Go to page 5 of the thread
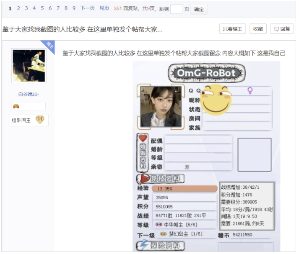 pyautogui.click(x=42, y=8)
